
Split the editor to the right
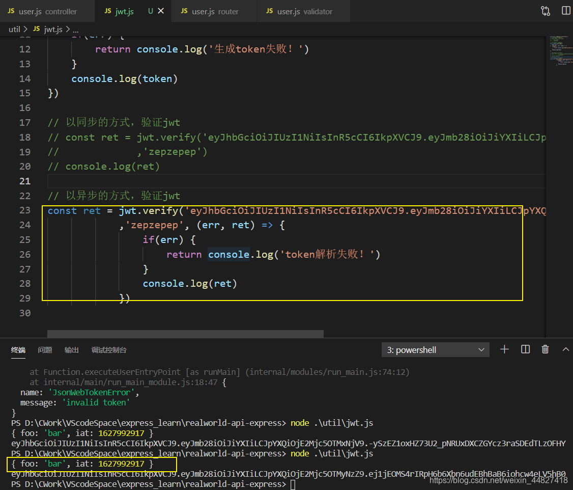point(566,11)
